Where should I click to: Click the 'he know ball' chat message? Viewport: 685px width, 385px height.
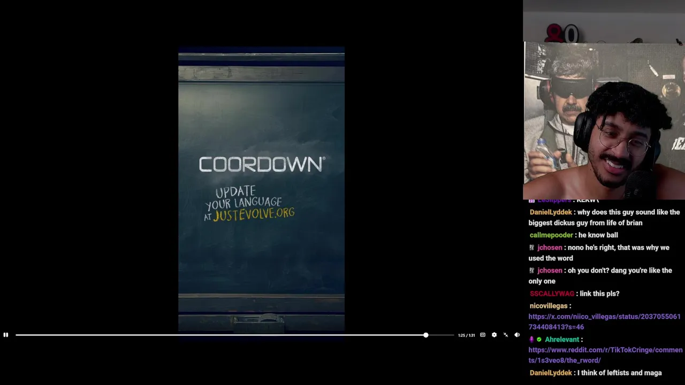pos(598,235)
